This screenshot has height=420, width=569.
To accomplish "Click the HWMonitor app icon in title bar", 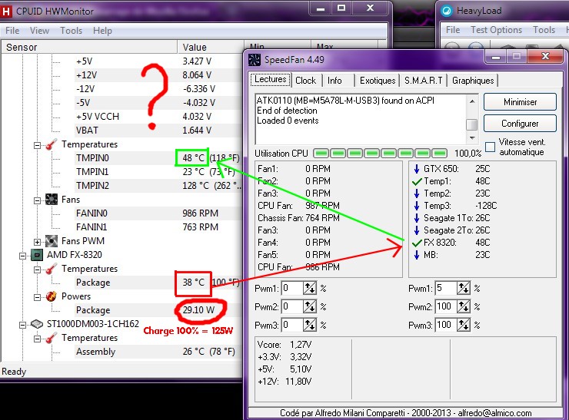I will (6, 12).
